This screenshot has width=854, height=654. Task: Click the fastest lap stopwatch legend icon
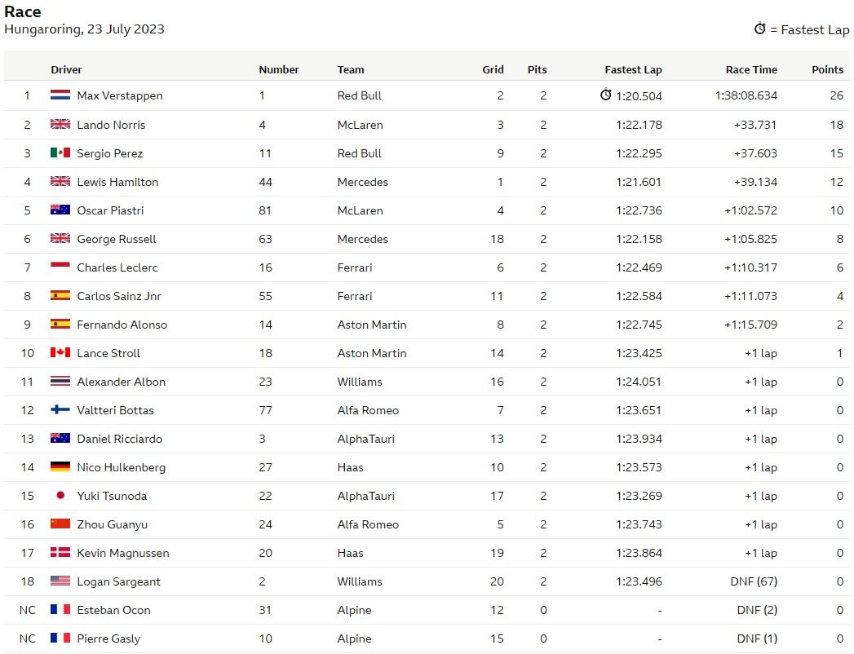(759, 29)
